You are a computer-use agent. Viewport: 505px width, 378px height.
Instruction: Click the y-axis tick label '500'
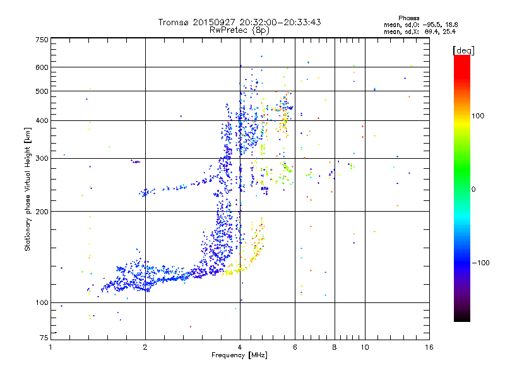pyautogui.click(x=42, y=91)
